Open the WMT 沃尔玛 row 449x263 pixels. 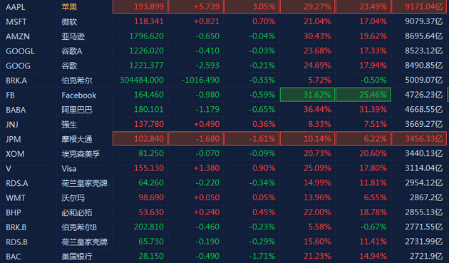point(224,197)
